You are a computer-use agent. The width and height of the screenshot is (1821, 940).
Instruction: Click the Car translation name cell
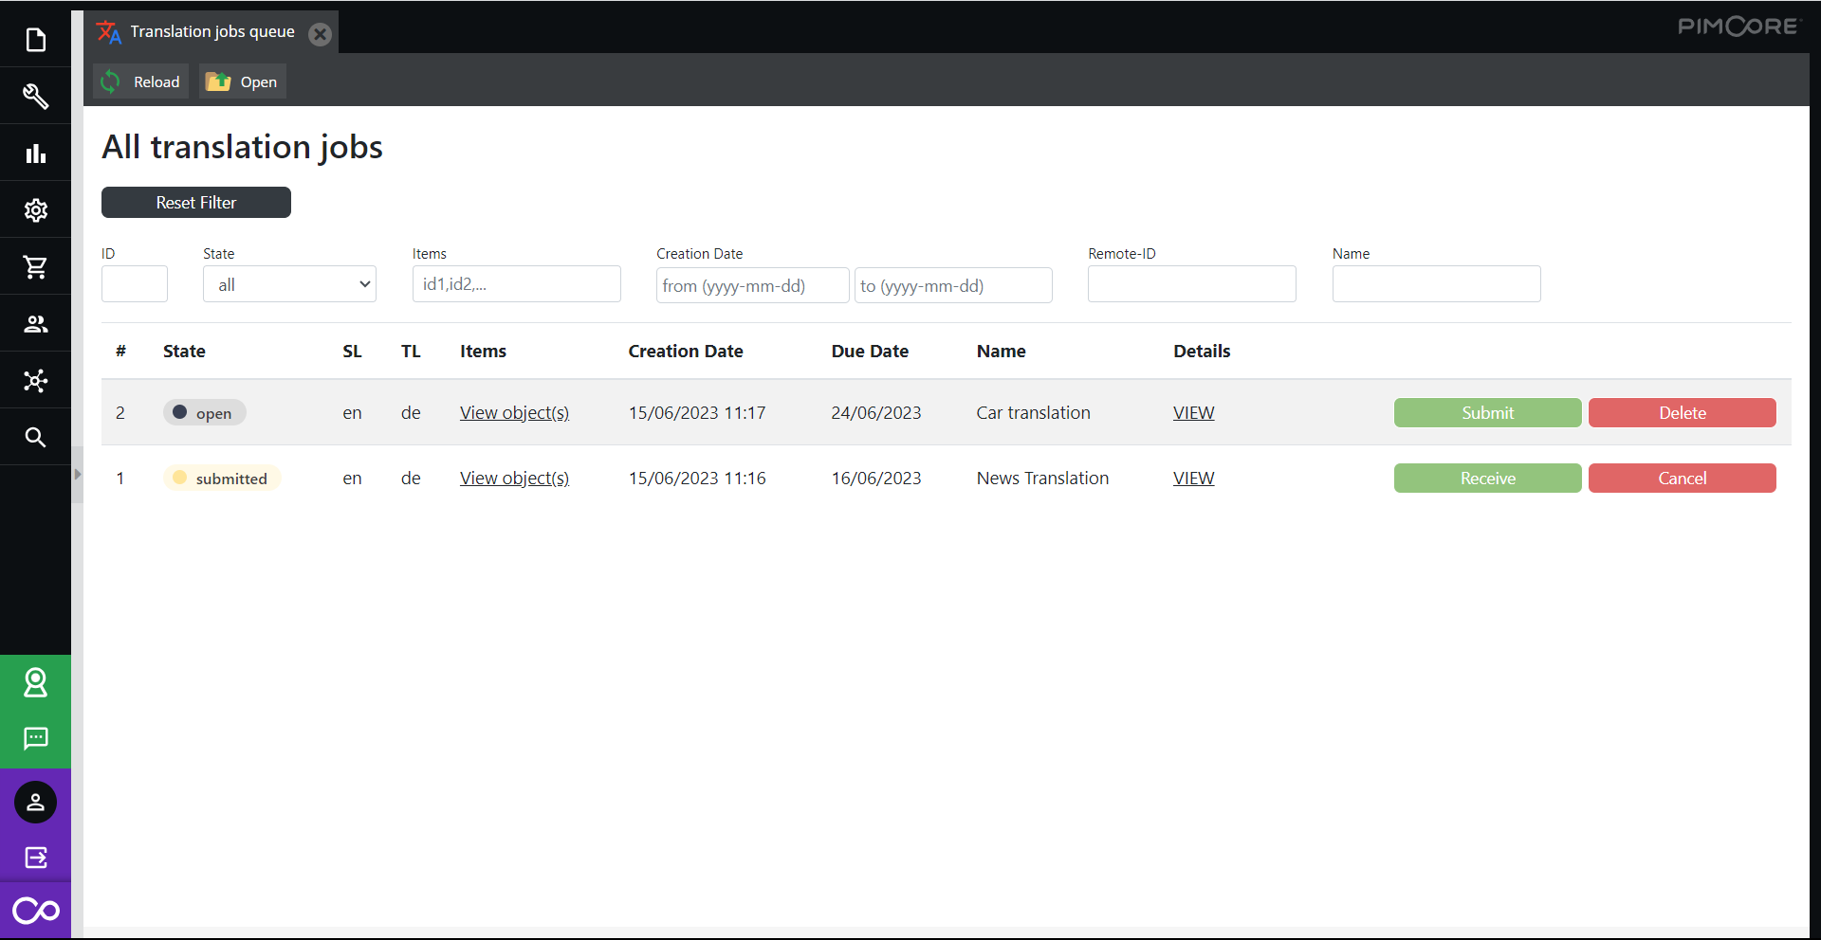(1033, 412)
